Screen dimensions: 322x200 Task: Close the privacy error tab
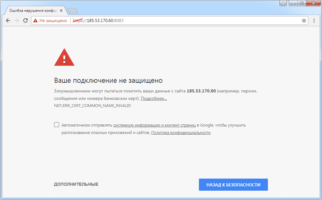tap(61, 11)
